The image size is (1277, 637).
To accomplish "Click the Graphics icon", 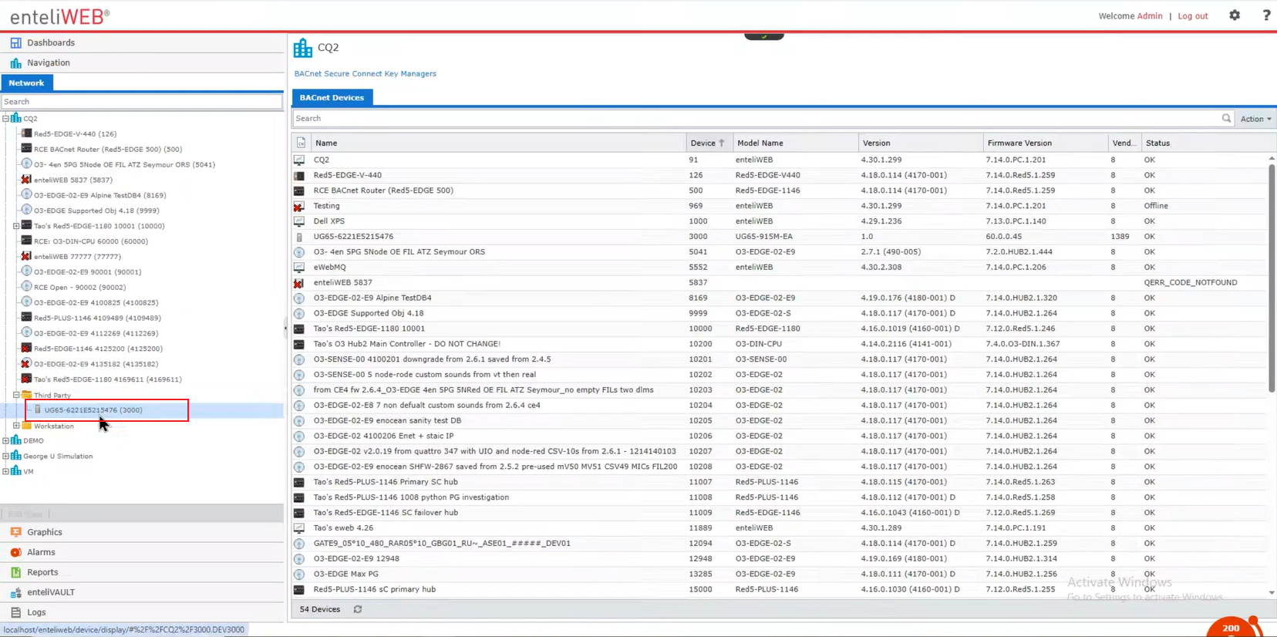I will (15, 532).
